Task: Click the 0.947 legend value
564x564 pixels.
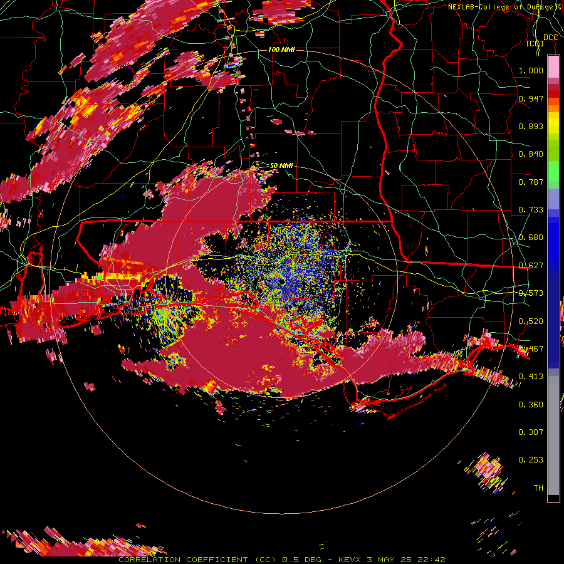Action: coord(531,98)
